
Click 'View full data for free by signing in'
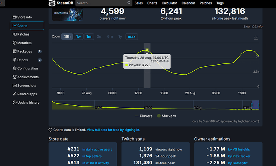click(x=113, y=130)
